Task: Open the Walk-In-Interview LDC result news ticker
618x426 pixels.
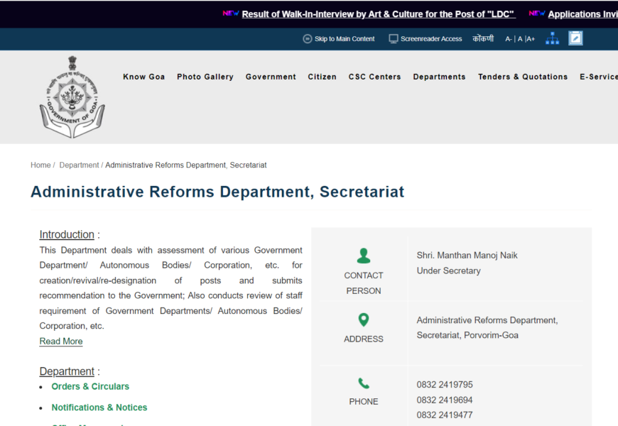Action: pyautogui.click(x=378, y=14)
